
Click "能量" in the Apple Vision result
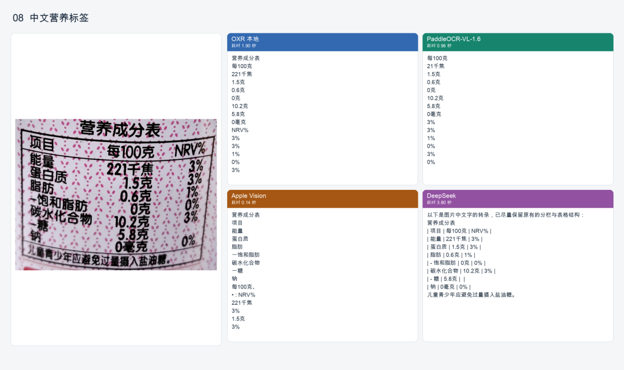coord(237,231)
